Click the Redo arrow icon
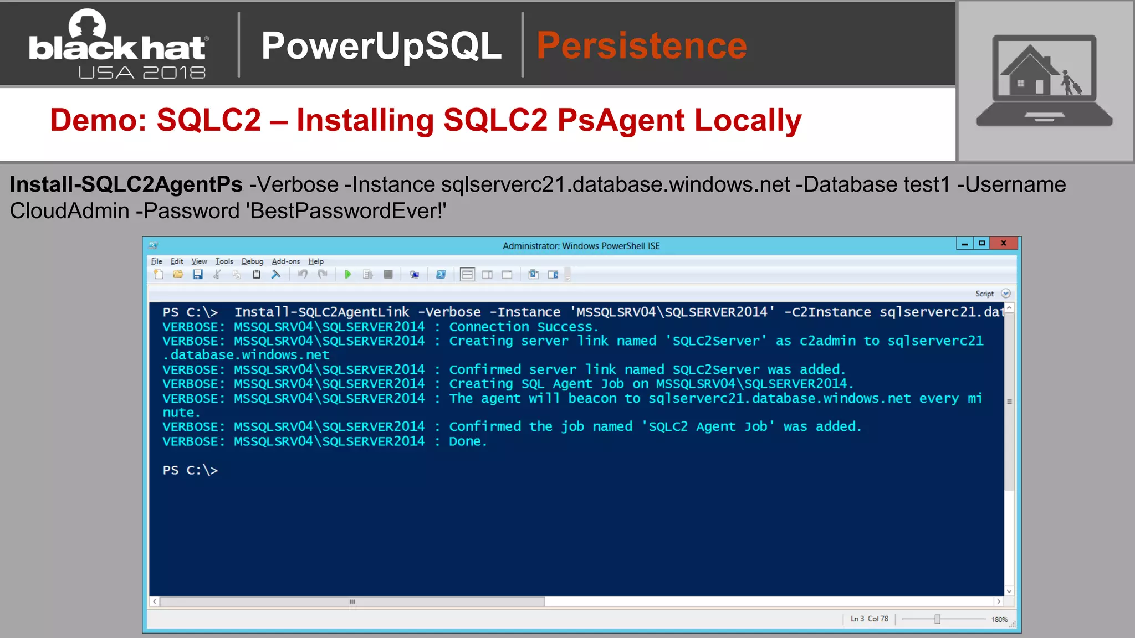 click(323, 274)
